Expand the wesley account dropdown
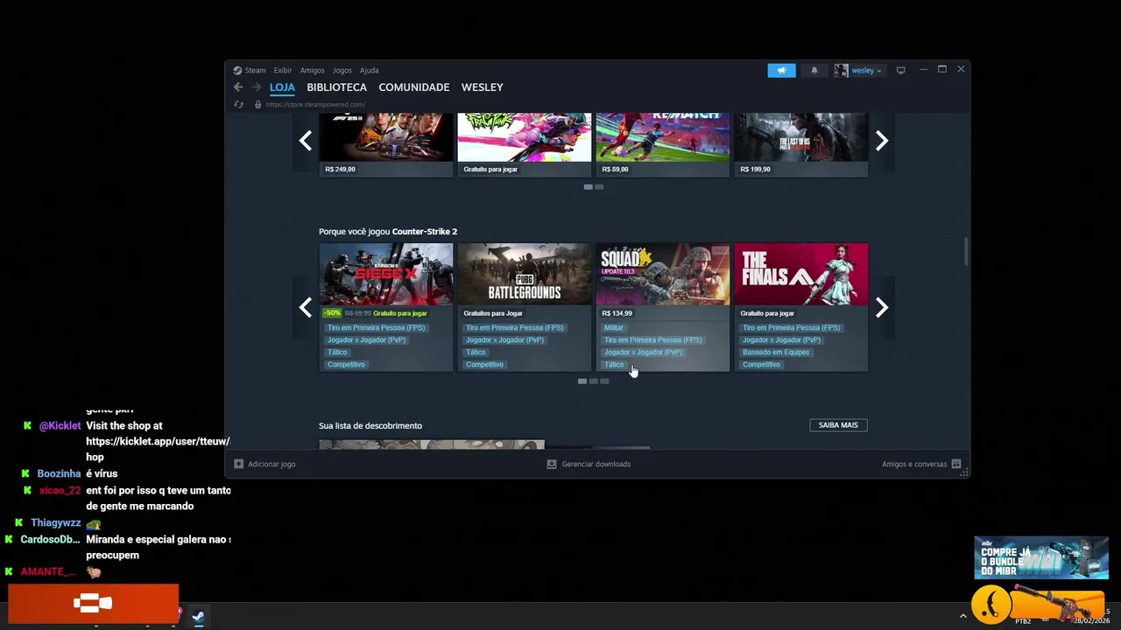The height and width of the screenshot is (630, 1121). (x=866, y=70)
